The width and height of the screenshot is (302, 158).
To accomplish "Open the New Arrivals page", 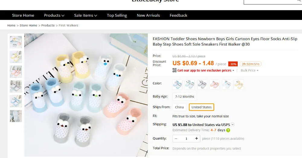I will point(148,15).
